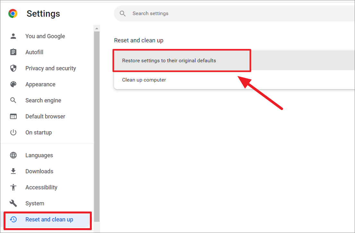Click the person icon beside You and Google
Screen dimensions: 355x233
pyautogui.click(x=13, y=36)
